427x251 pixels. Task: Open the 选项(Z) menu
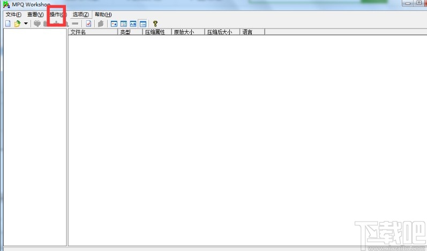[x=81, y=14]
